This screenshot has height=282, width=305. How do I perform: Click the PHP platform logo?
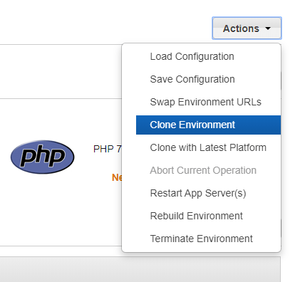click(43, 157)
